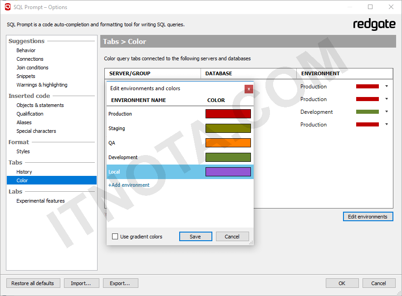Open the bottom Production row's color dropdown
Viewport: 402px width, 296px height.
click(x=386, y=124)
